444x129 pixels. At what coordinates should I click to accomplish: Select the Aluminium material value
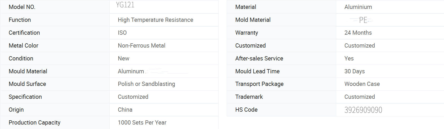358,7
